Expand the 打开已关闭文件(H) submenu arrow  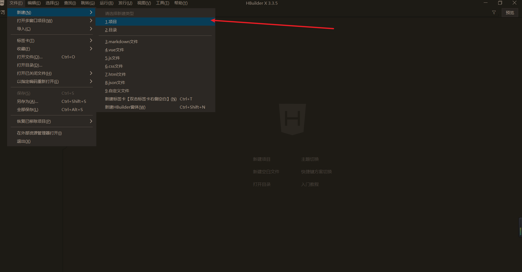click(x=91, y=73)
